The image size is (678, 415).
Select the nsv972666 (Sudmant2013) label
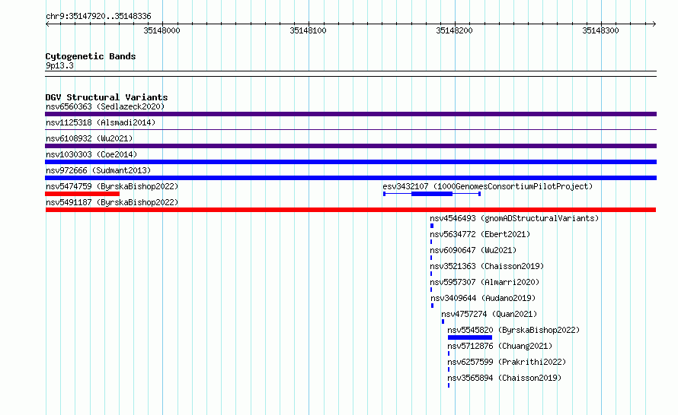(98, 170)
